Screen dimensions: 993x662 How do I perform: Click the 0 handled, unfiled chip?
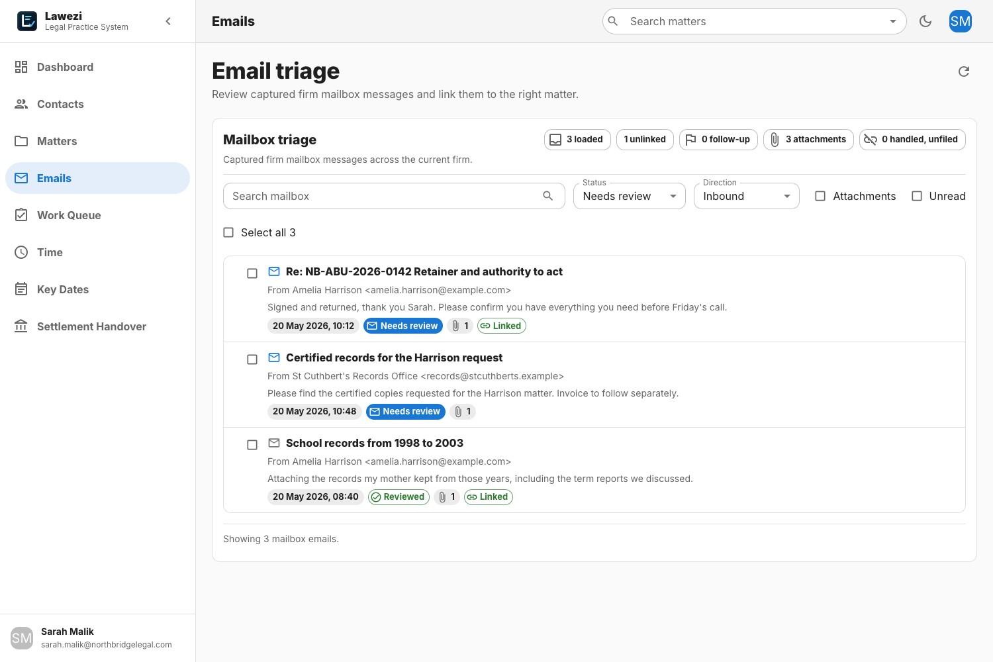coord(912,140)
